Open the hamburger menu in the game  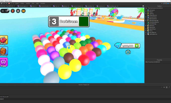[x=3, y=11]
